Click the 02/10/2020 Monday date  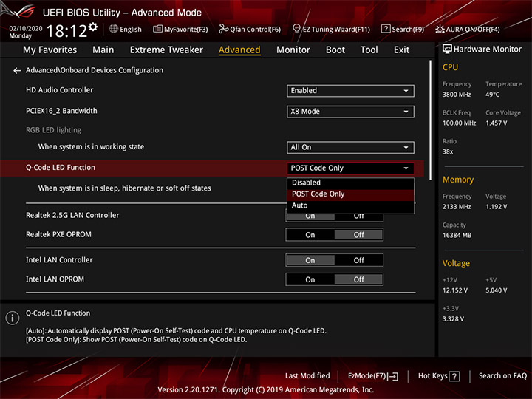[26, 32]
